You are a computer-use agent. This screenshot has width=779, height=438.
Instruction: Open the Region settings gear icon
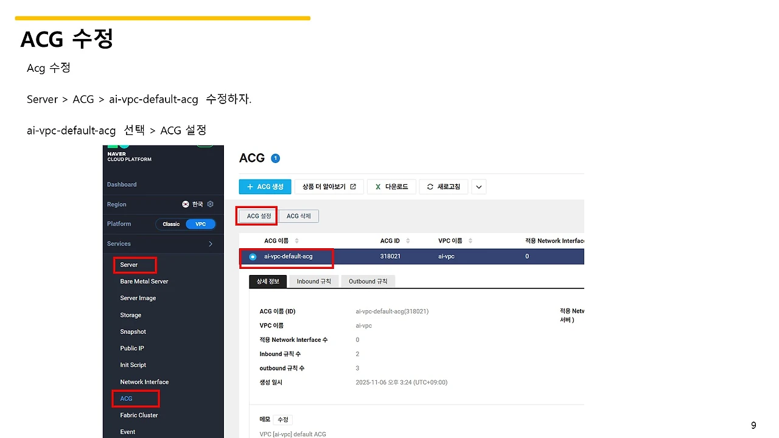pos(210,204)
